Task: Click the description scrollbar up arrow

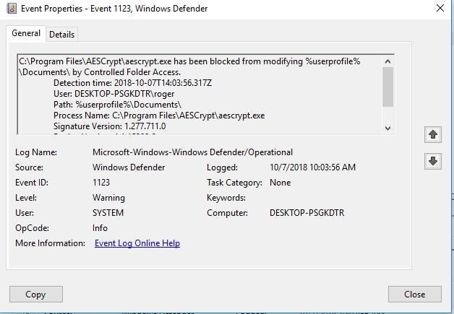Action: [x=387, y=61]
